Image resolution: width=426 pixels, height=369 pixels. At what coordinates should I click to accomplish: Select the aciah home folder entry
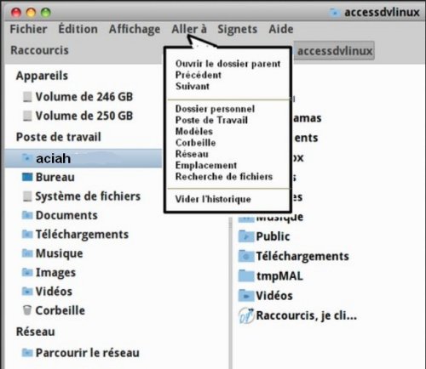point(83,158)
